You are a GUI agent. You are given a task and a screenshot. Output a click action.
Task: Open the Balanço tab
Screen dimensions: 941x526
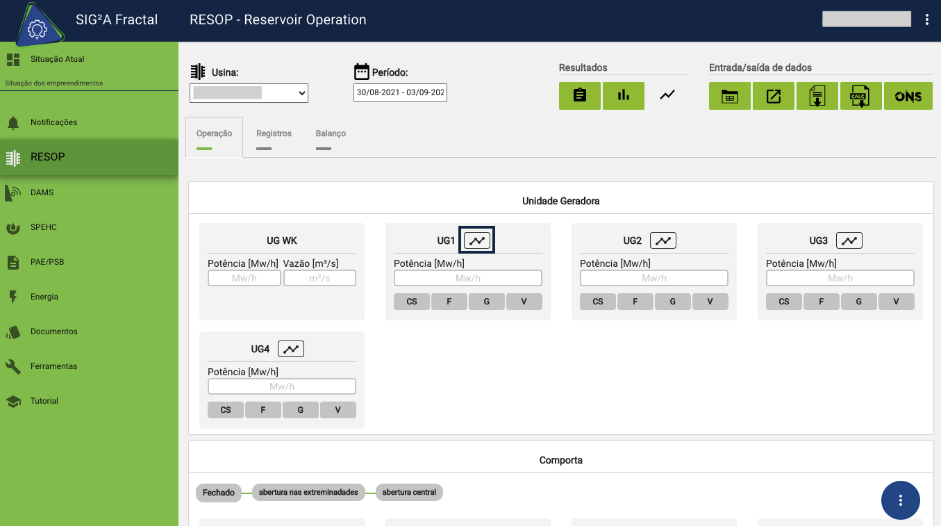330,133
